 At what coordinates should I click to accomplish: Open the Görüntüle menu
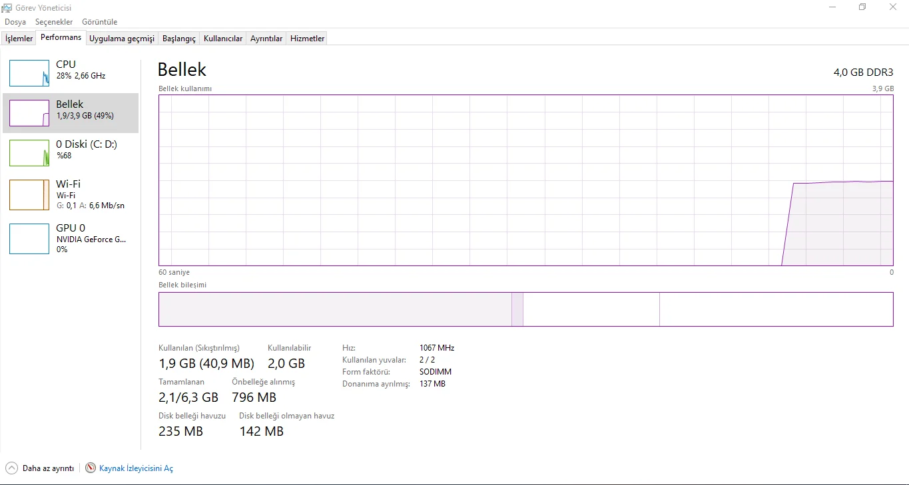(99, 21)
